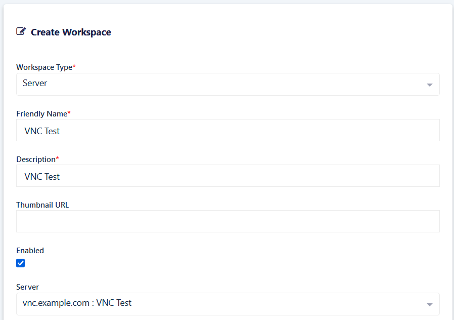Image resolution: width=454 pixels, height=320 pixels.
Task: Focus the Description input field
Action: coord(228,176)
